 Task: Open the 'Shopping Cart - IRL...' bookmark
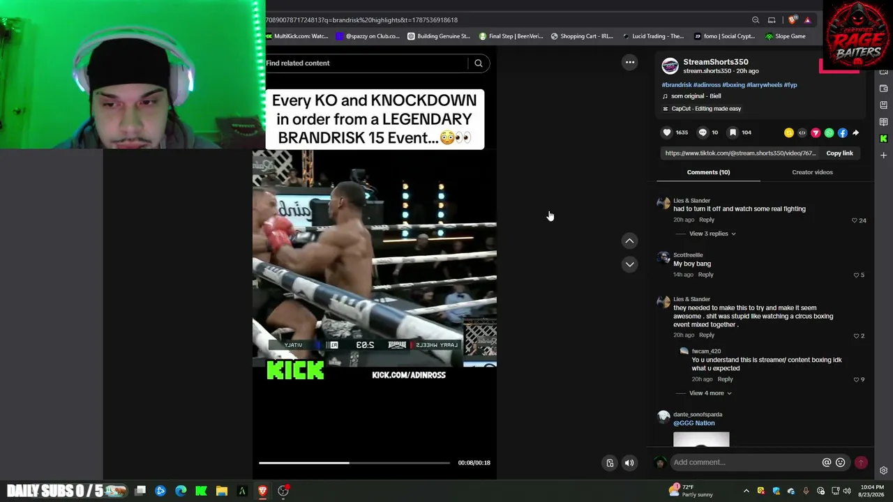tap(582, 36)
